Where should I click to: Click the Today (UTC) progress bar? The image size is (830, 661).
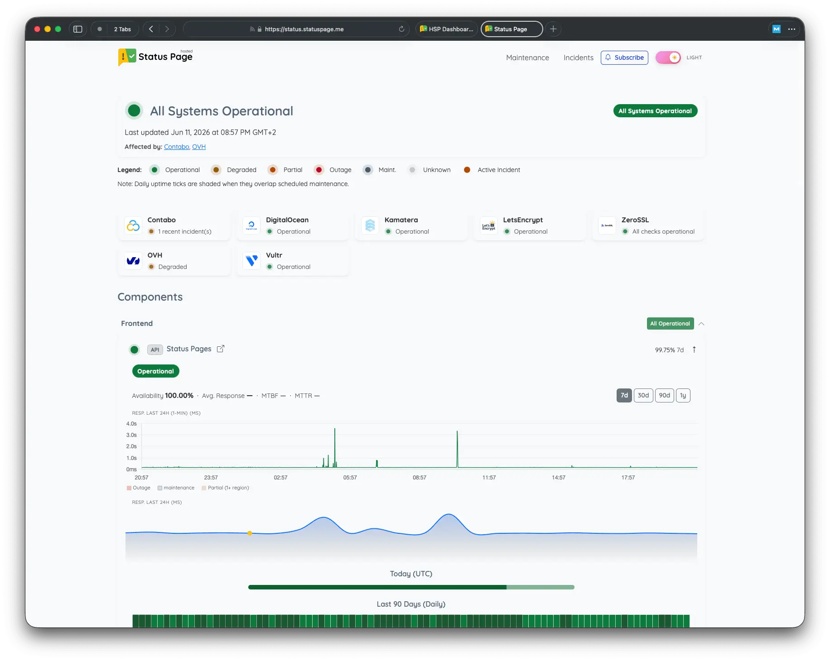(411, 587)
